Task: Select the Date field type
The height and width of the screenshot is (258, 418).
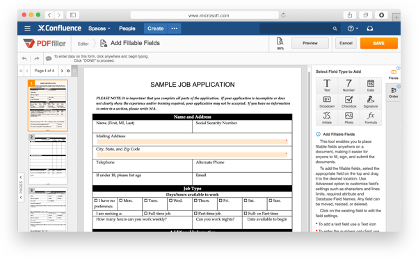Action: [x=371, y=85]
